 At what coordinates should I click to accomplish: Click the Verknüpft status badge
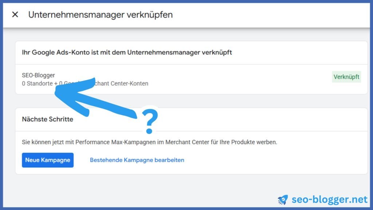click(x=346, y=77)
